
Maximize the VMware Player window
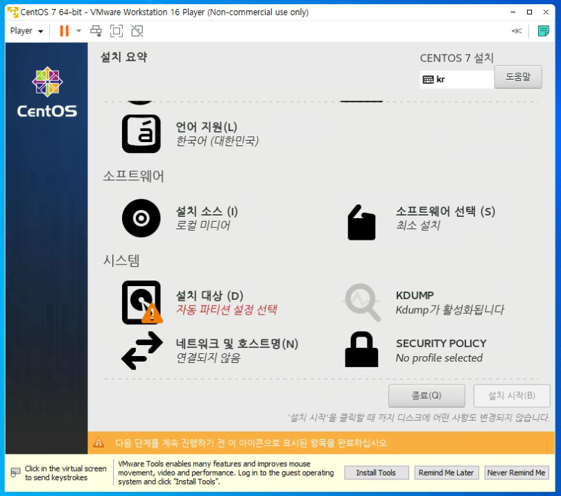click(529, 12)
